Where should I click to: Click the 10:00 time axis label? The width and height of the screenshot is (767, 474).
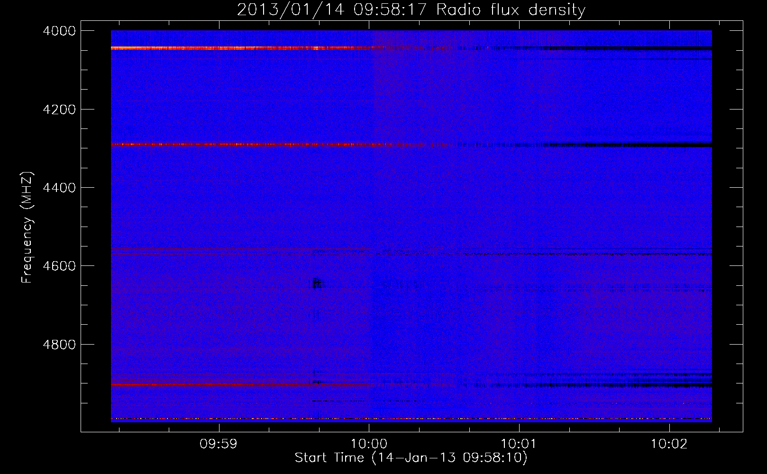[x=369, y=444]
